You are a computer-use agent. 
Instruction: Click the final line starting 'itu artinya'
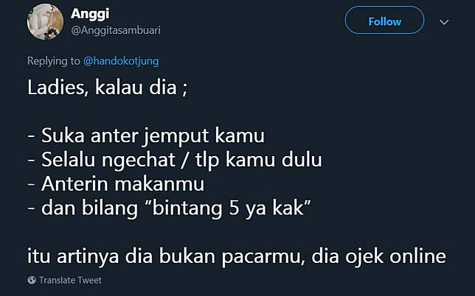click(237, 256)
